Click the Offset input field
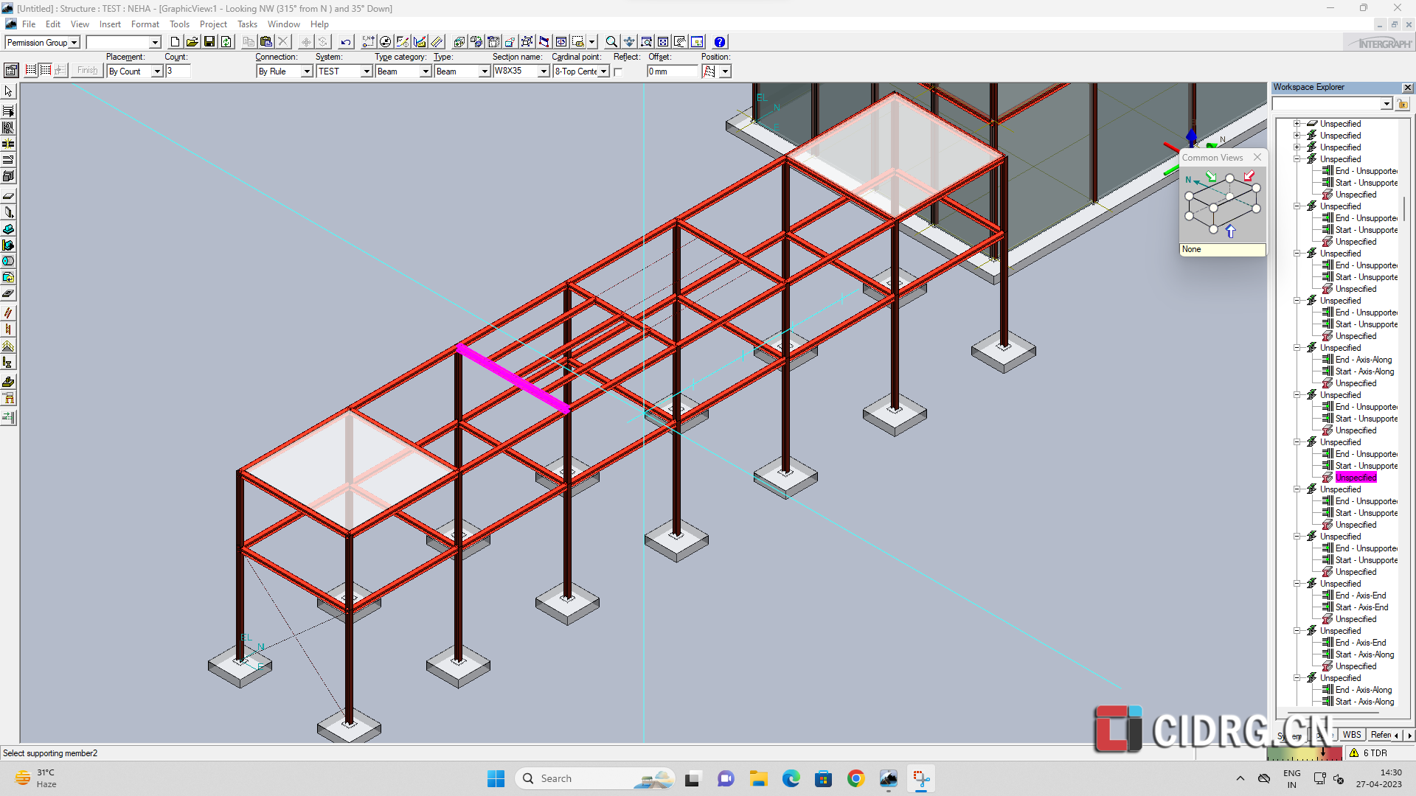Screen dimensions: 1416x796 coord(672,71)
